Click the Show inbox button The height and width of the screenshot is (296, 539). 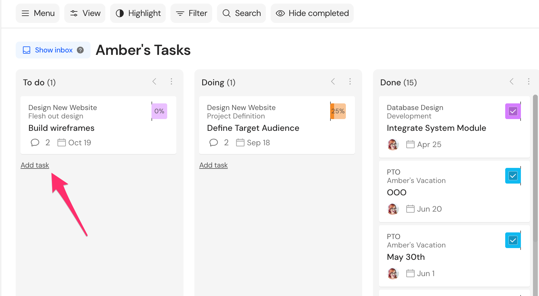pos(53,50)
